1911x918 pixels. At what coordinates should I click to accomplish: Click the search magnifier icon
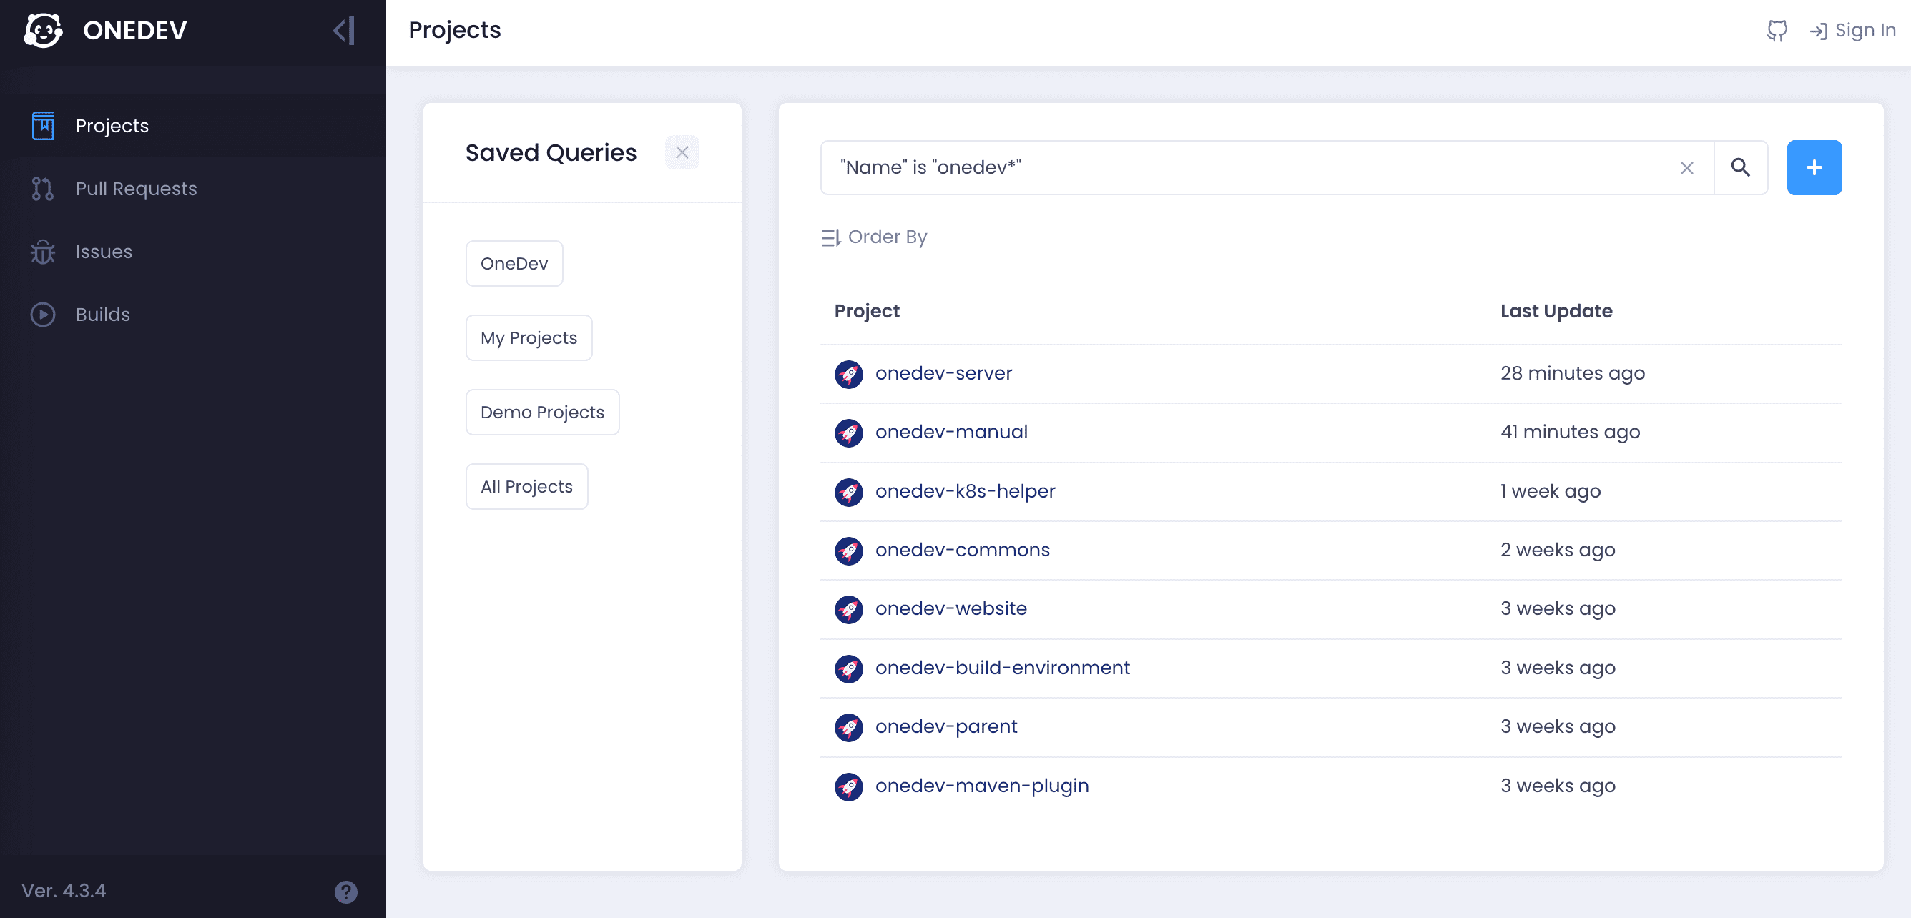pyautogui.click(x=1740, y=167)
